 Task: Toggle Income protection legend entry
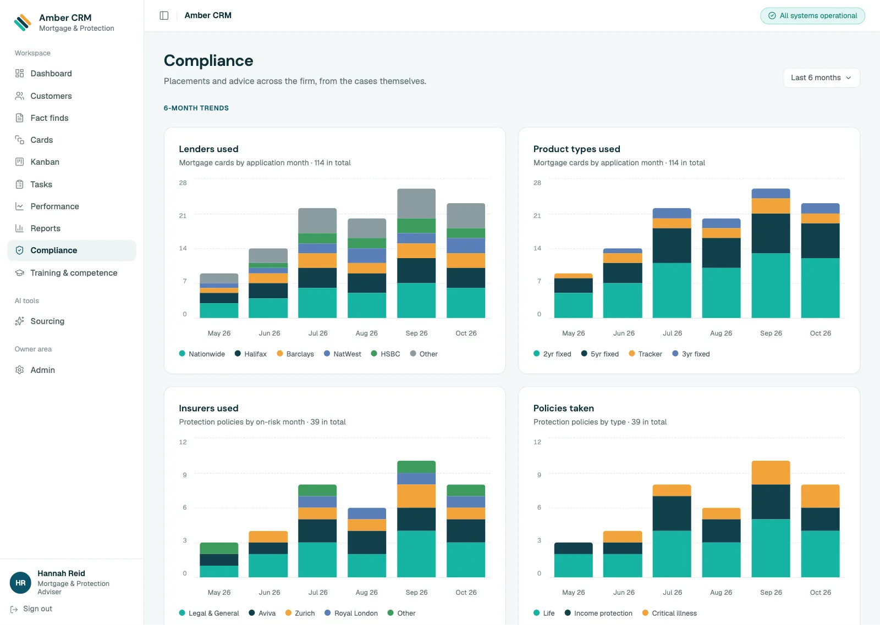tap(598, 613)
